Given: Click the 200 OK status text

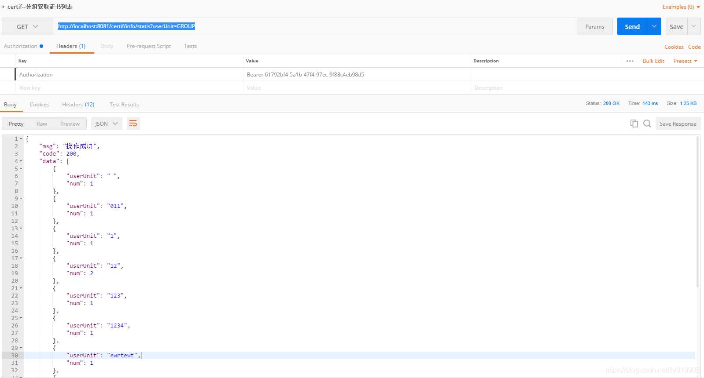Looking at the screenshot, I should (x=611, y=104).
